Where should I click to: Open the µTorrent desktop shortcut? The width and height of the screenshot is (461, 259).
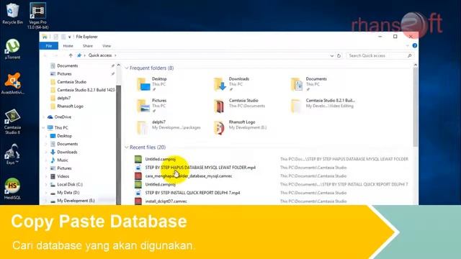12,49
